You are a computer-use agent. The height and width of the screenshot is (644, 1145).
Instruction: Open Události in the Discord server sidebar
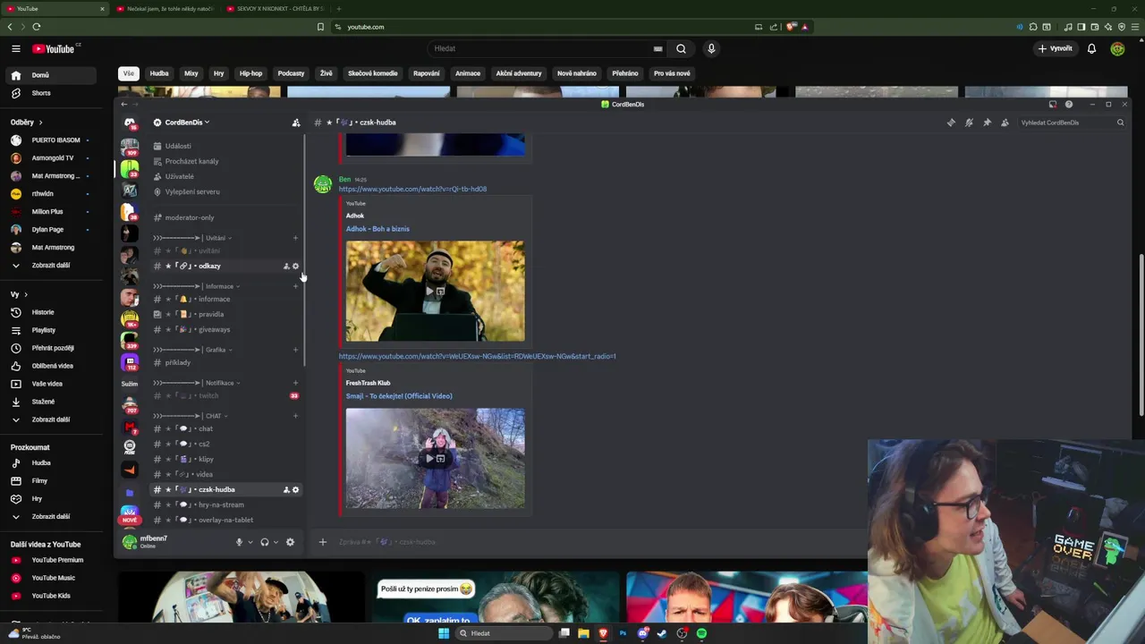click(x=225, y=146)
